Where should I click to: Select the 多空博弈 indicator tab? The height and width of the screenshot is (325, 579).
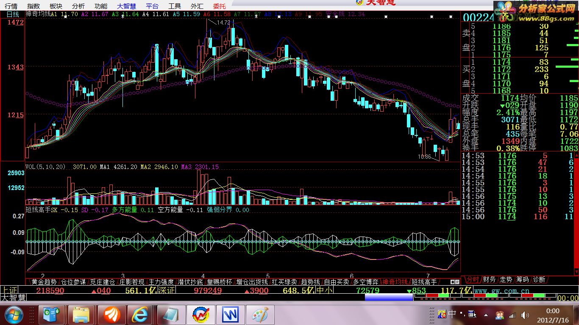(x=366, y=282)
